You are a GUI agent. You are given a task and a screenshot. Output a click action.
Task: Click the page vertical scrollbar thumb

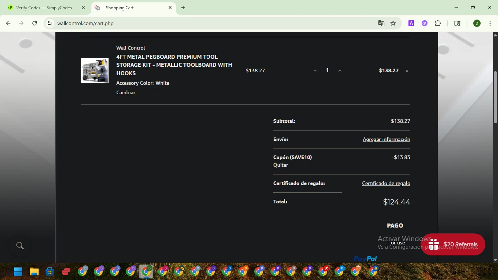[x=495, y=97]
